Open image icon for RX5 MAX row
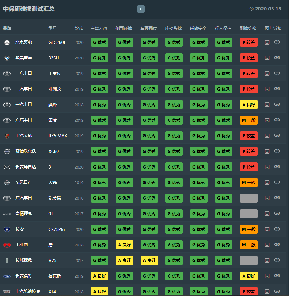289x296 pixels. pos(267,136)
